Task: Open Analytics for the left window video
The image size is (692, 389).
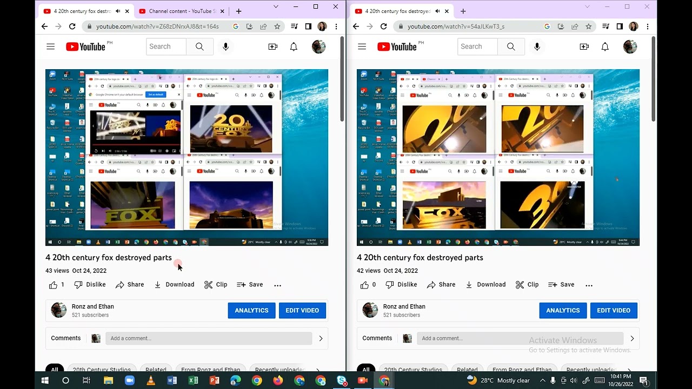Action: click(251, 311)
